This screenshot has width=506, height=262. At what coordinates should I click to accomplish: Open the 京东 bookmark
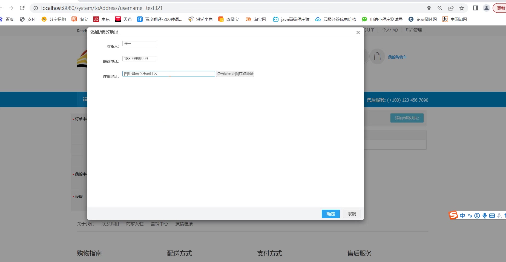click(x=102, y=19)
